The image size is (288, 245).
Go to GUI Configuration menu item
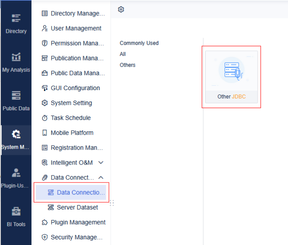point(75,88)
